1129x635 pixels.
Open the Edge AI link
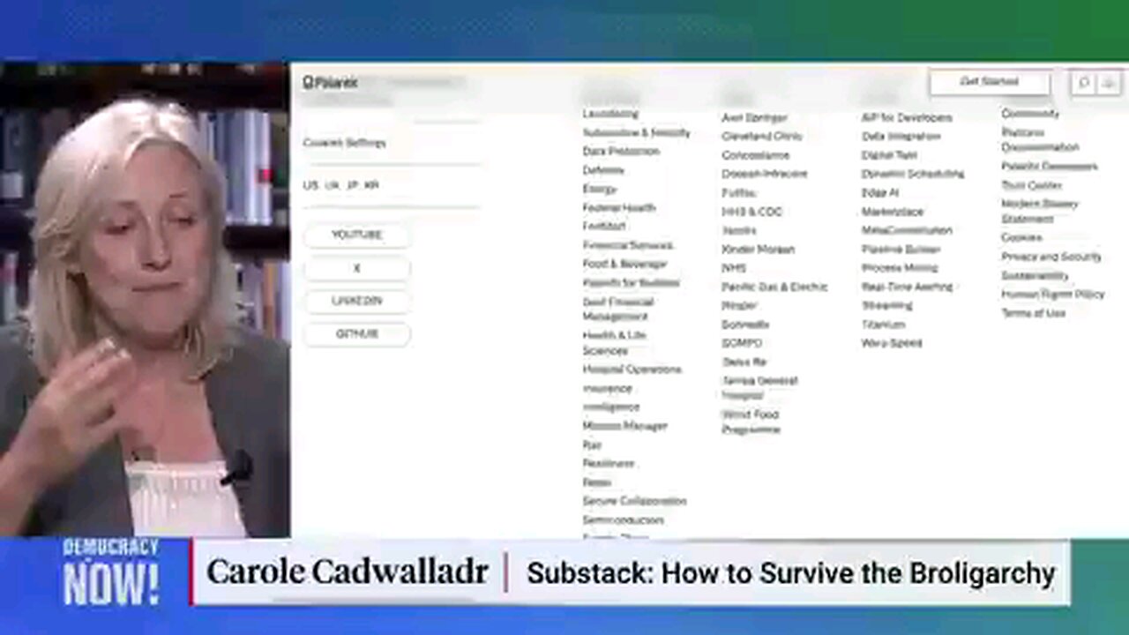pyautogui.click(x=880, y=193)
